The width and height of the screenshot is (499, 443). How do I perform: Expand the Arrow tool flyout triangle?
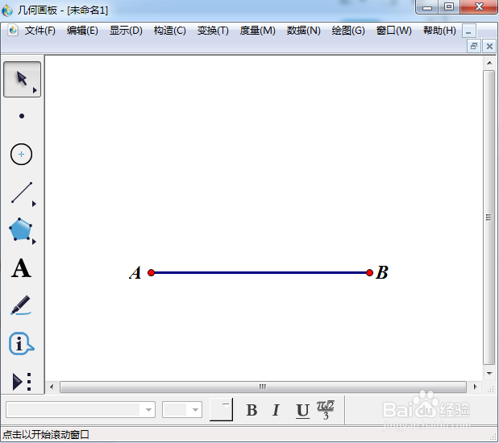tap(35, 90)
